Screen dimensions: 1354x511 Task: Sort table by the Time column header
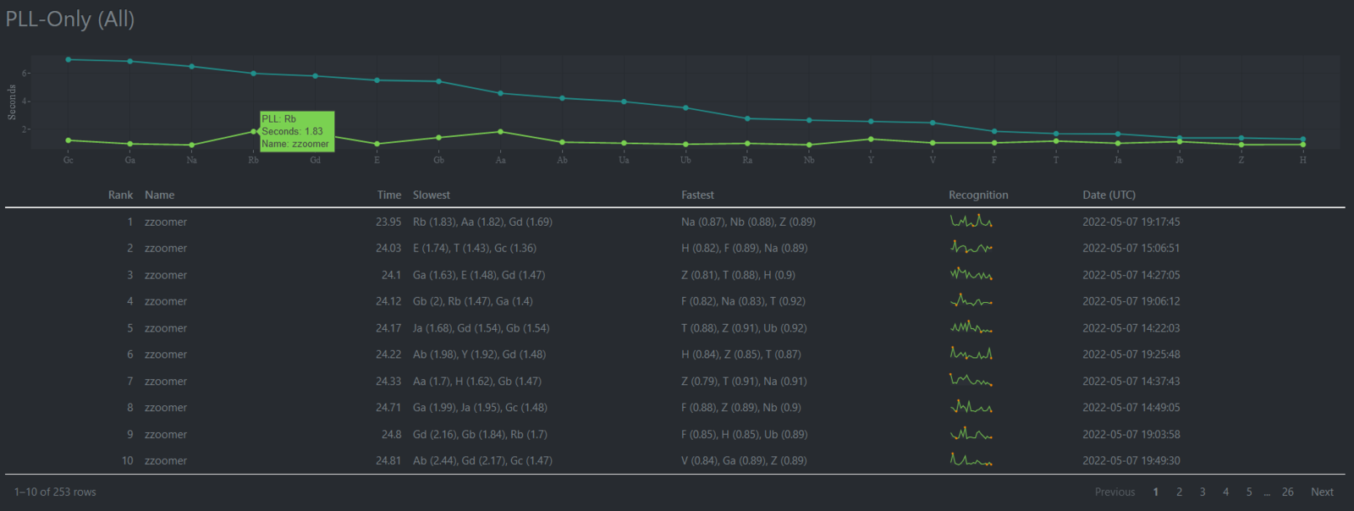[x=389, y=195]
